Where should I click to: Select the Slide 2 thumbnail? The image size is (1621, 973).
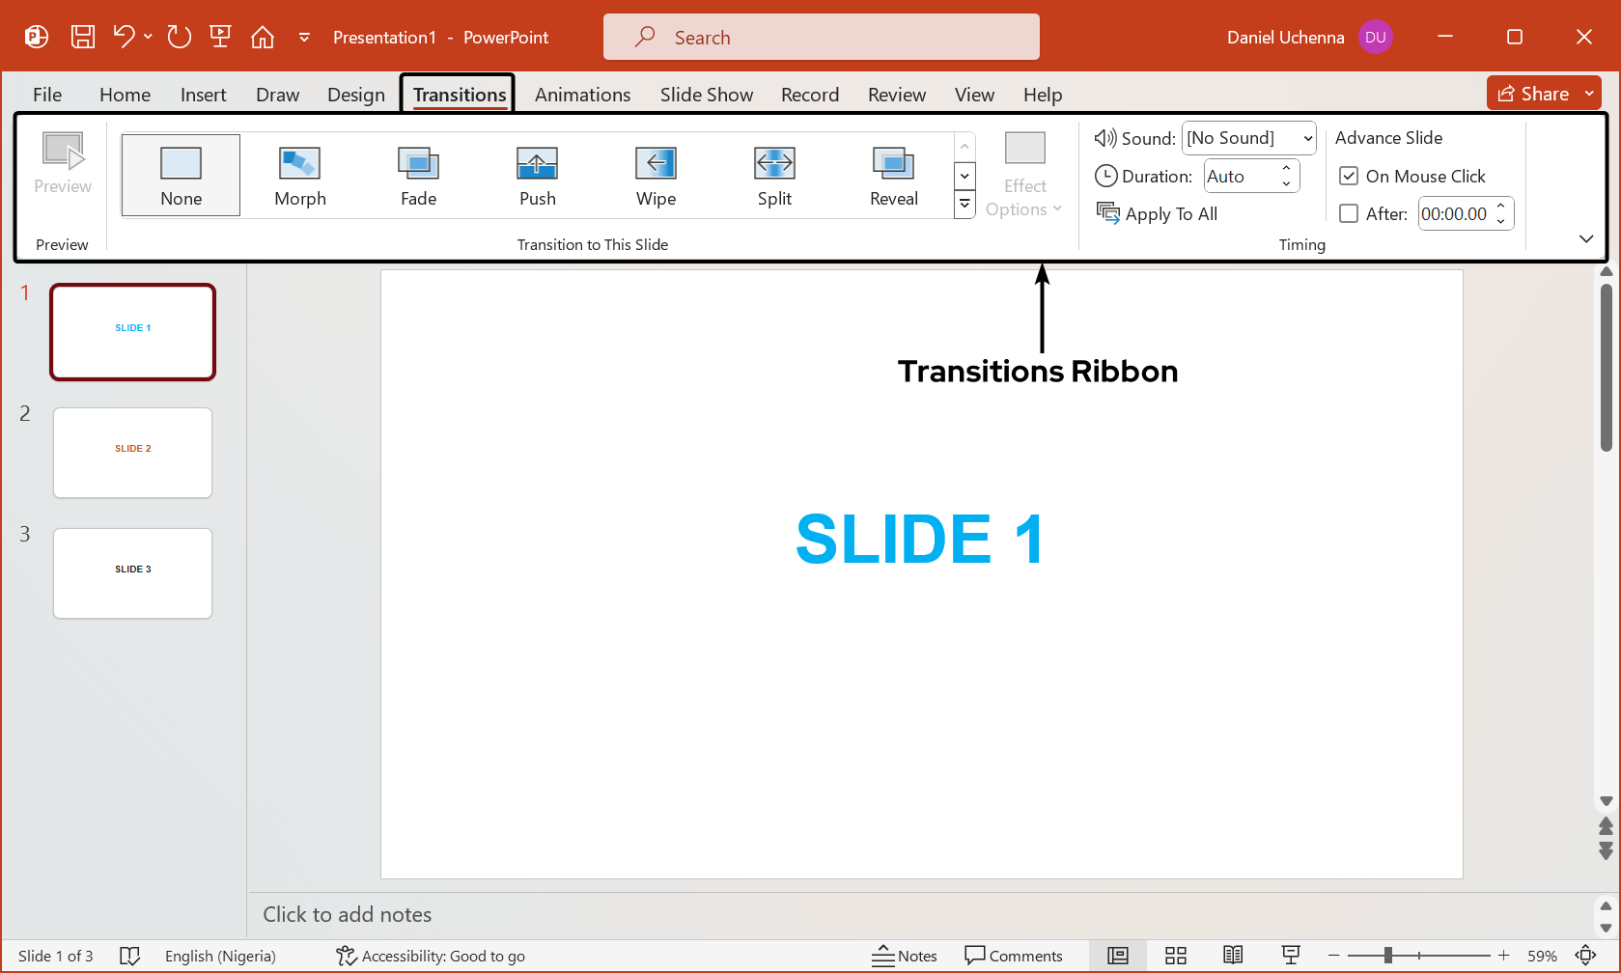pos(132,452)
